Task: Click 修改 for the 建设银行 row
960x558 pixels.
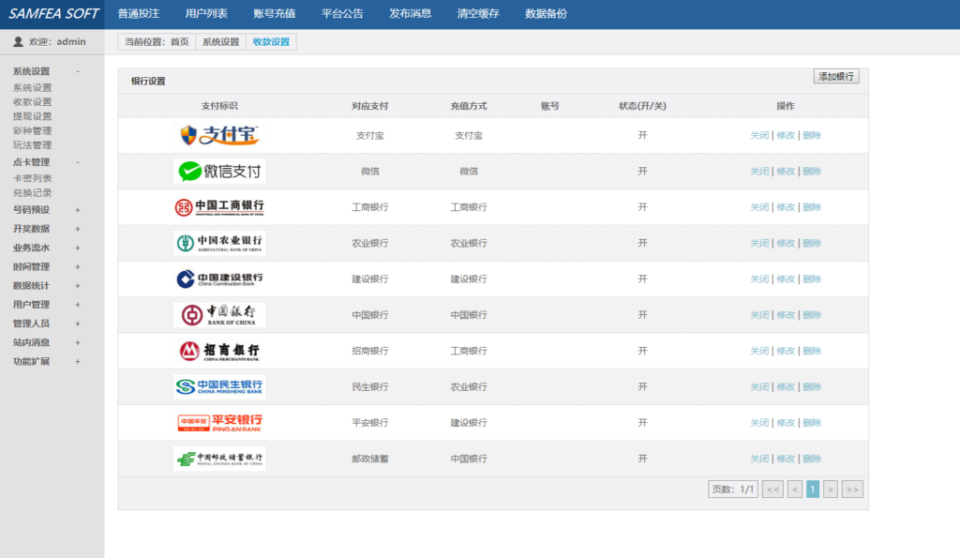Action: 786,279
